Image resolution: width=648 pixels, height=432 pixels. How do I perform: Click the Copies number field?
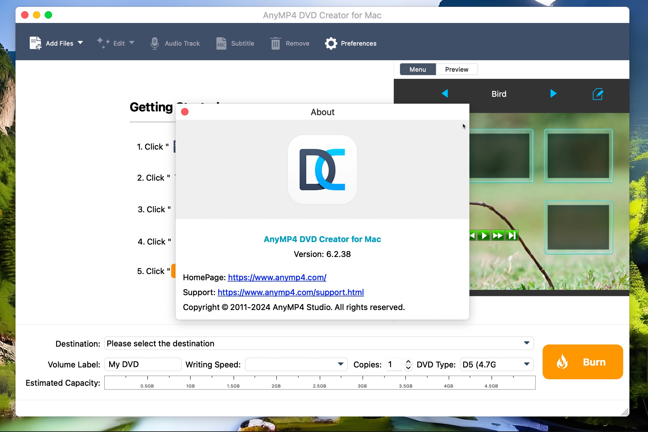point(394,364)
